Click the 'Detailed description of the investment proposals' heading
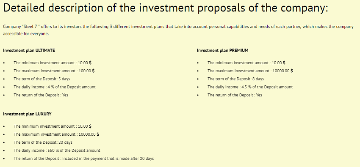360x167 pixels. click(166, 9)
